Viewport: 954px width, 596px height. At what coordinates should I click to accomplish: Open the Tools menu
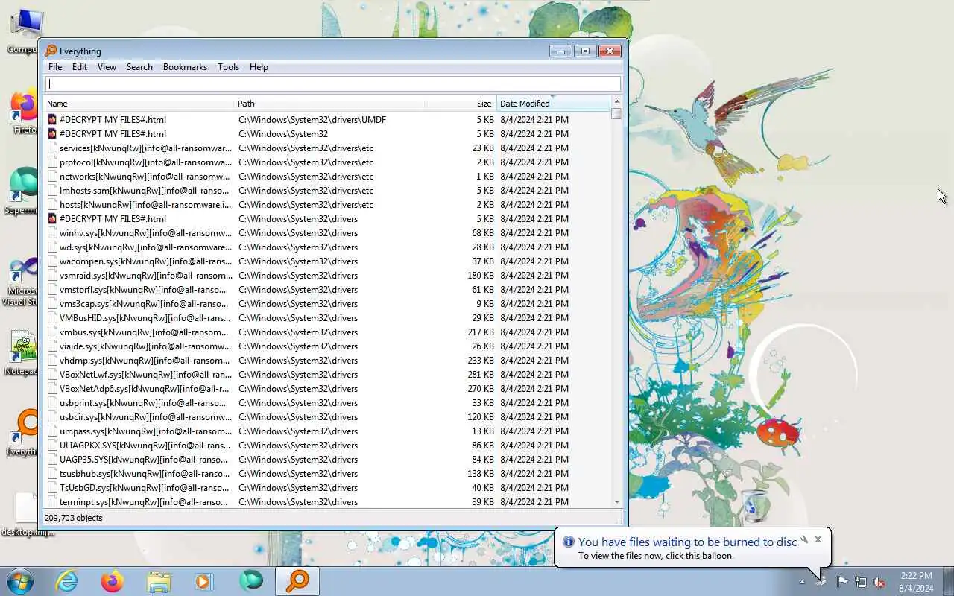coord(228,67)
